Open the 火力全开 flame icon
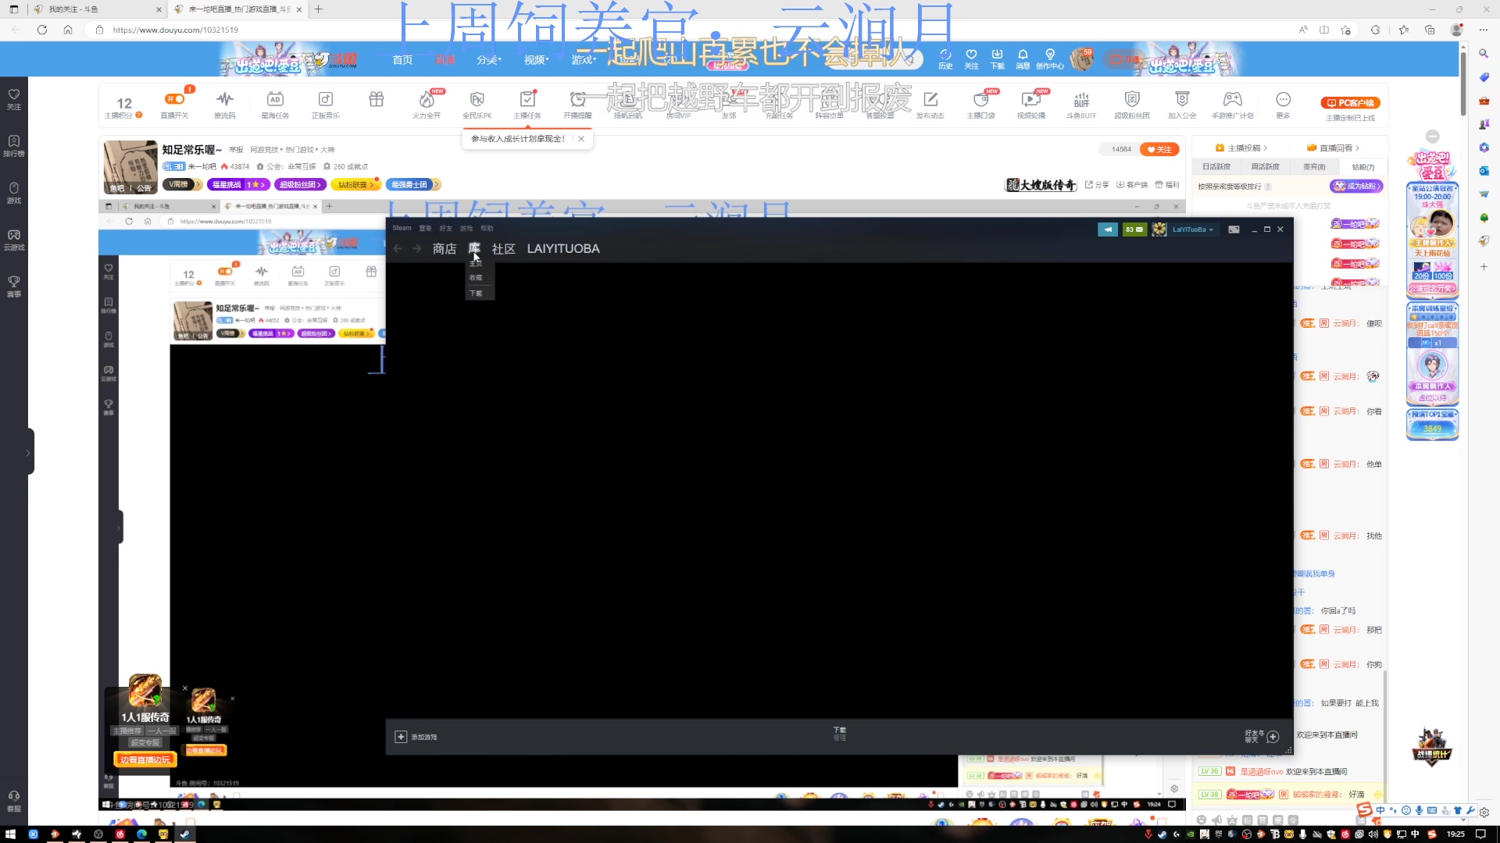 pos(427,104)
